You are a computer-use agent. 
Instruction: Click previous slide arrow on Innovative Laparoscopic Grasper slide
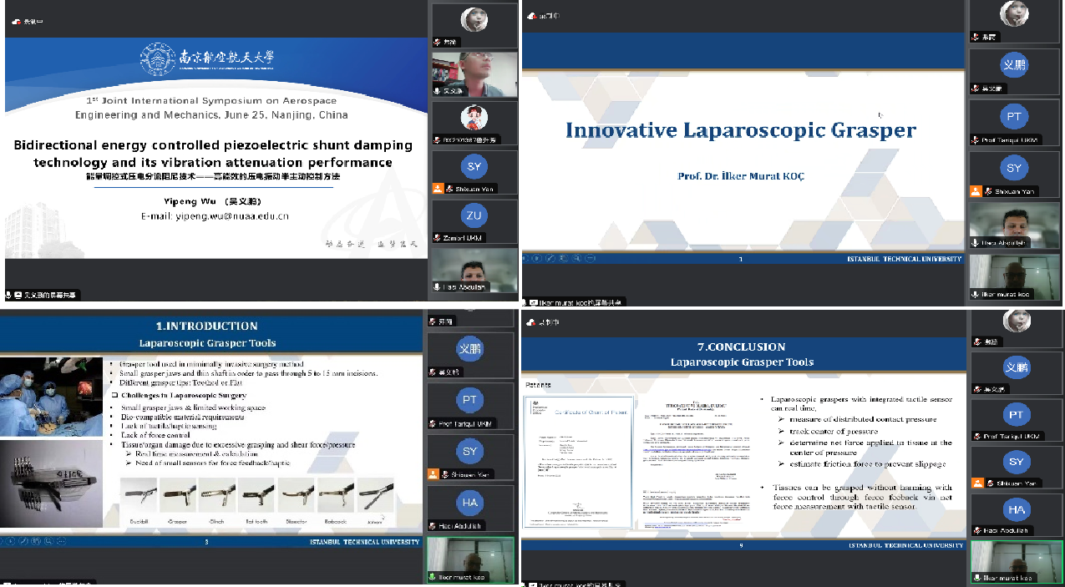526,259
